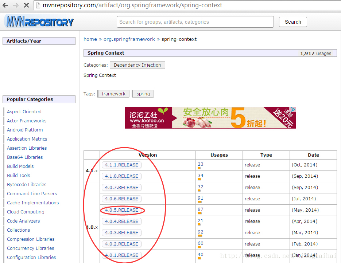
Task: Open Aspect Oriented category
Action: click(x=24, y=111)
